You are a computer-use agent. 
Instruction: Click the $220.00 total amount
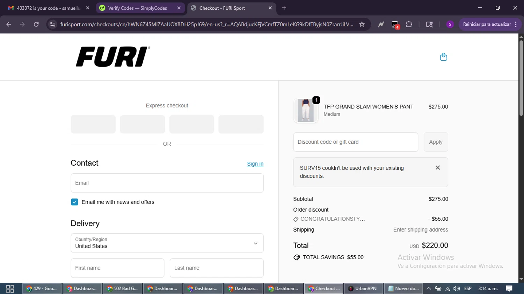coord(435,246)
